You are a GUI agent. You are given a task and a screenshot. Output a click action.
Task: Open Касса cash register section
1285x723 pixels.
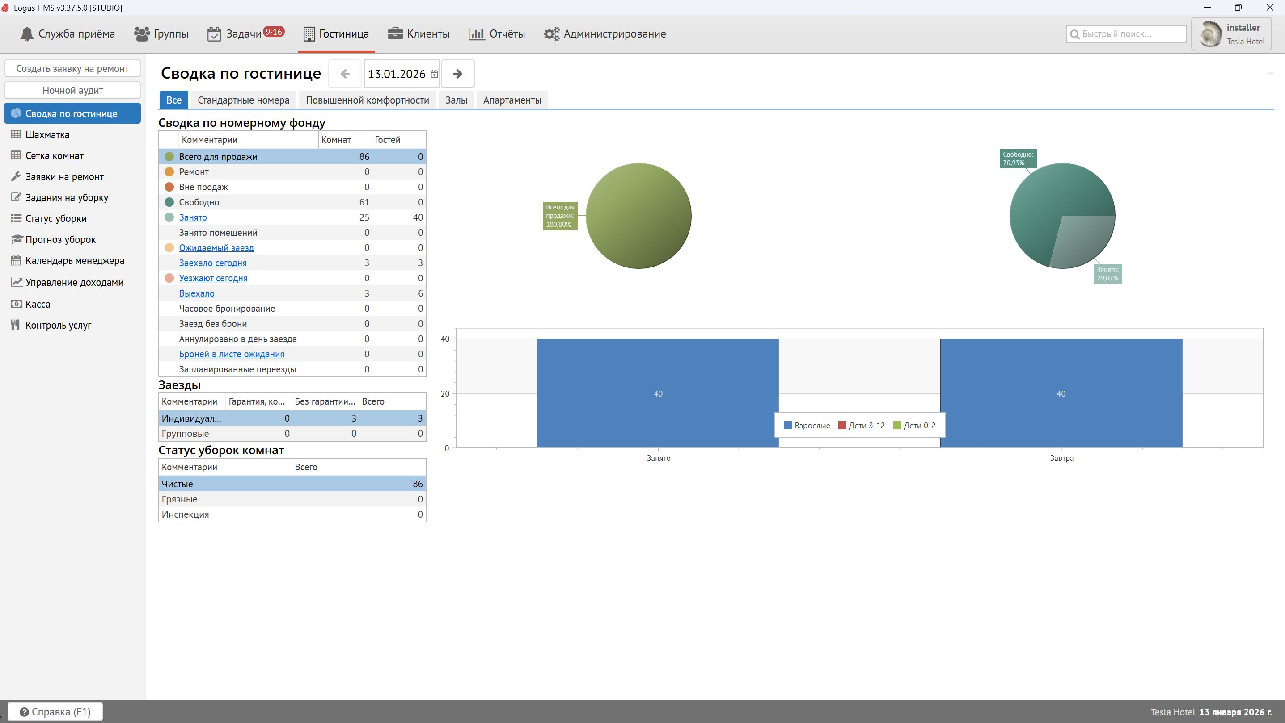(38, 304)
